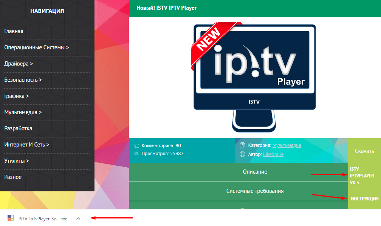
Task: Click the author icon beside "Автор"
Action: (x=242, y=154)
